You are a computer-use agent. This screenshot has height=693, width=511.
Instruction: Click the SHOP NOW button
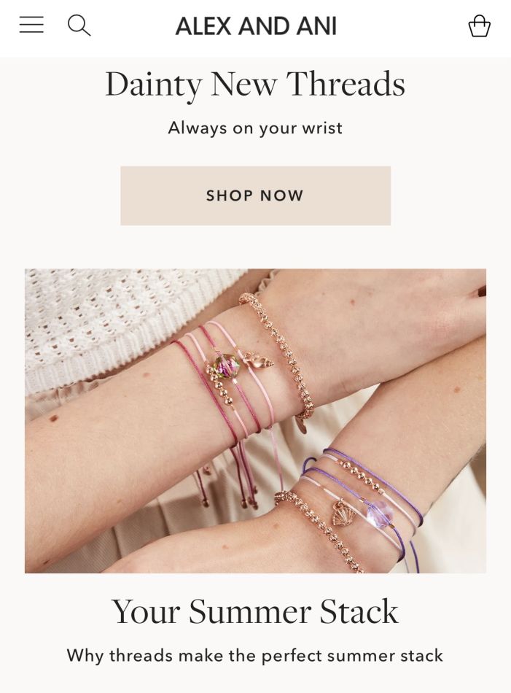(x=255, y=195)
